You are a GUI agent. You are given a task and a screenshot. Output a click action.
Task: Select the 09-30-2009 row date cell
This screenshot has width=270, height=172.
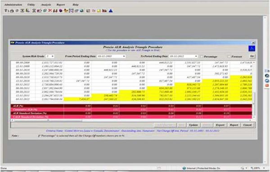[x=23, y=62]
